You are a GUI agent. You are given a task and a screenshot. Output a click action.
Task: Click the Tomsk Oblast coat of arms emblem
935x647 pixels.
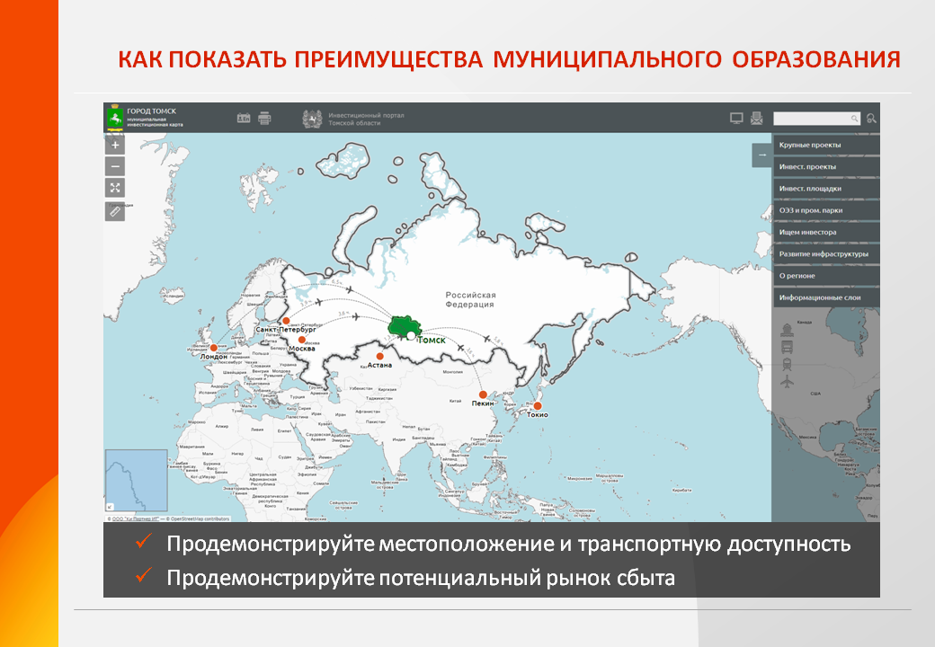[312, 120]
